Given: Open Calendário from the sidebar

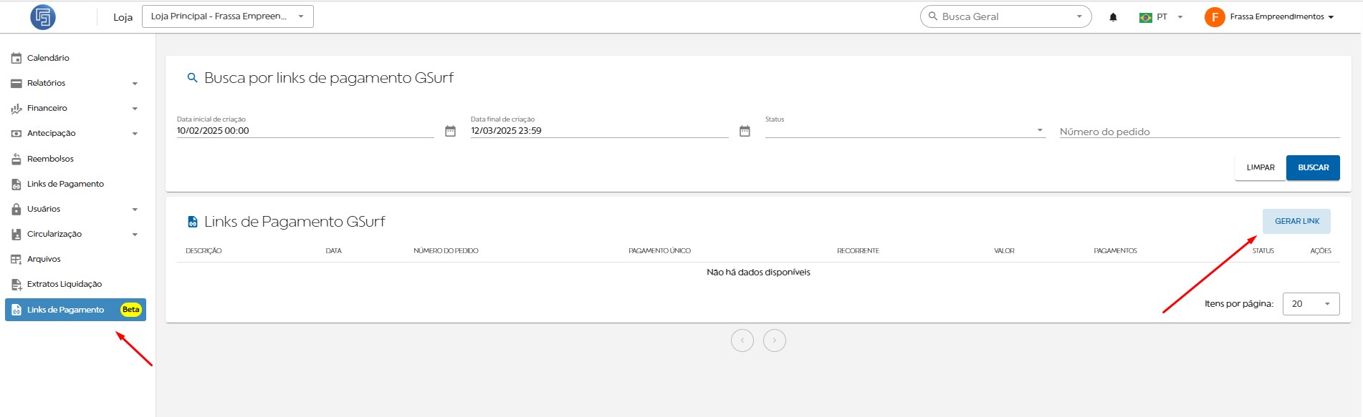Looking at the screenshot, I should pyautogui.click(x=48, y=58).
